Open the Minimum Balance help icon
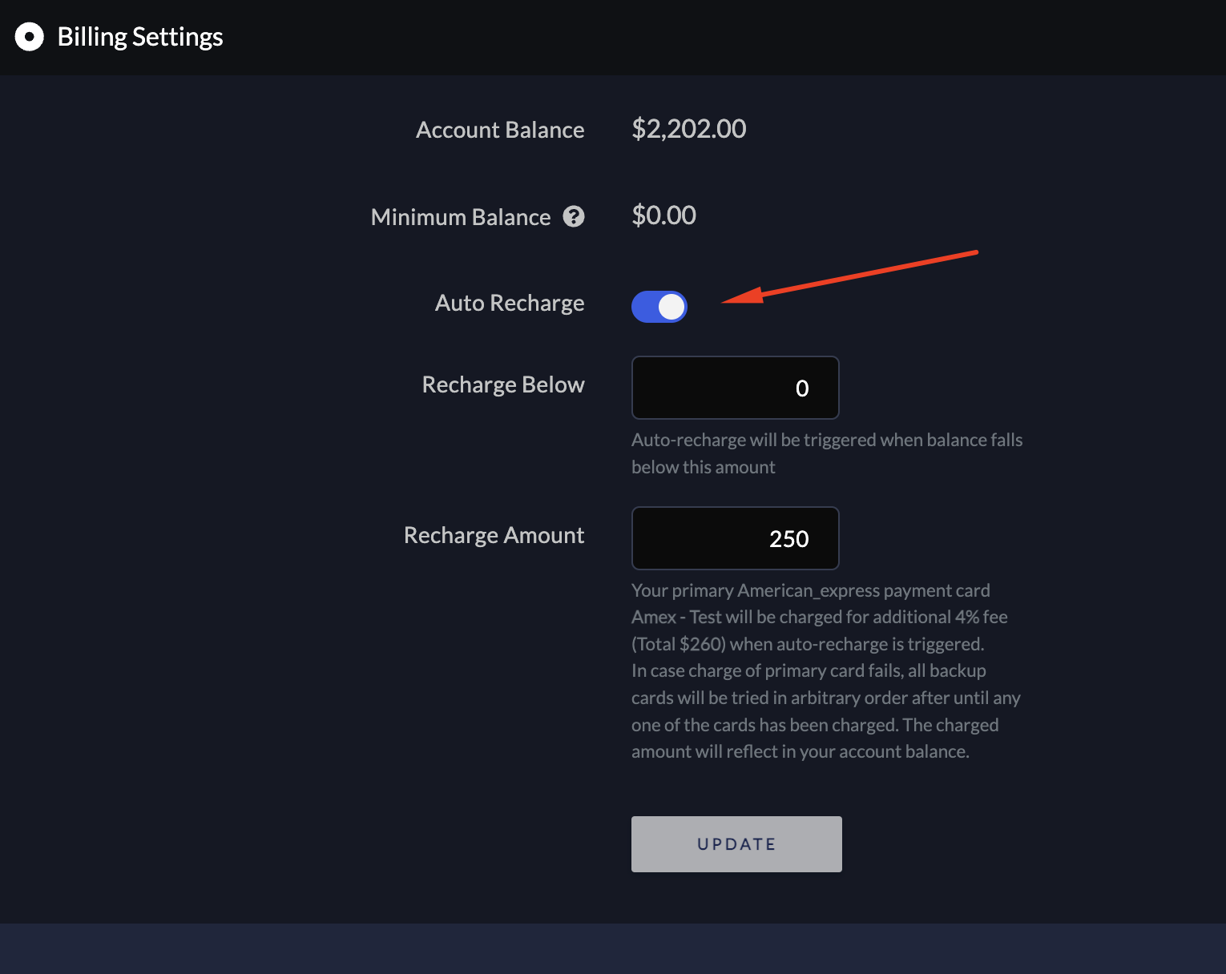Image resolution: width=1226 pixels, height=974 pixels. click(574, 216)
